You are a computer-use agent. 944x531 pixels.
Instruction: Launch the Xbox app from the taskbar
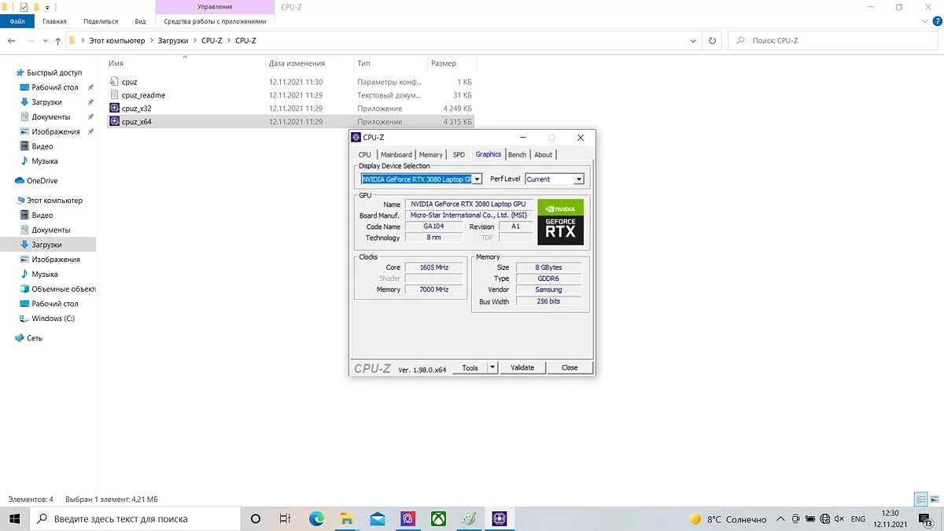coord(438,519)
